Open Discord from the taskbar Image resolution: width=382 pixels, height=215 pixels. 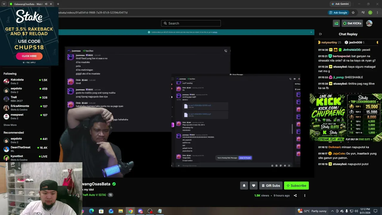coord(140,211)
